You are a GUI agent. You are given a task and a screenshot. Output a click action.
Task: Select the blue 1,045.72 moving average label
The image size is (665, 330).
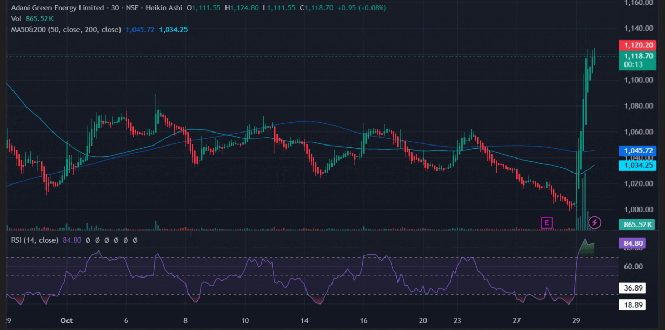click(x=637, y=150)
